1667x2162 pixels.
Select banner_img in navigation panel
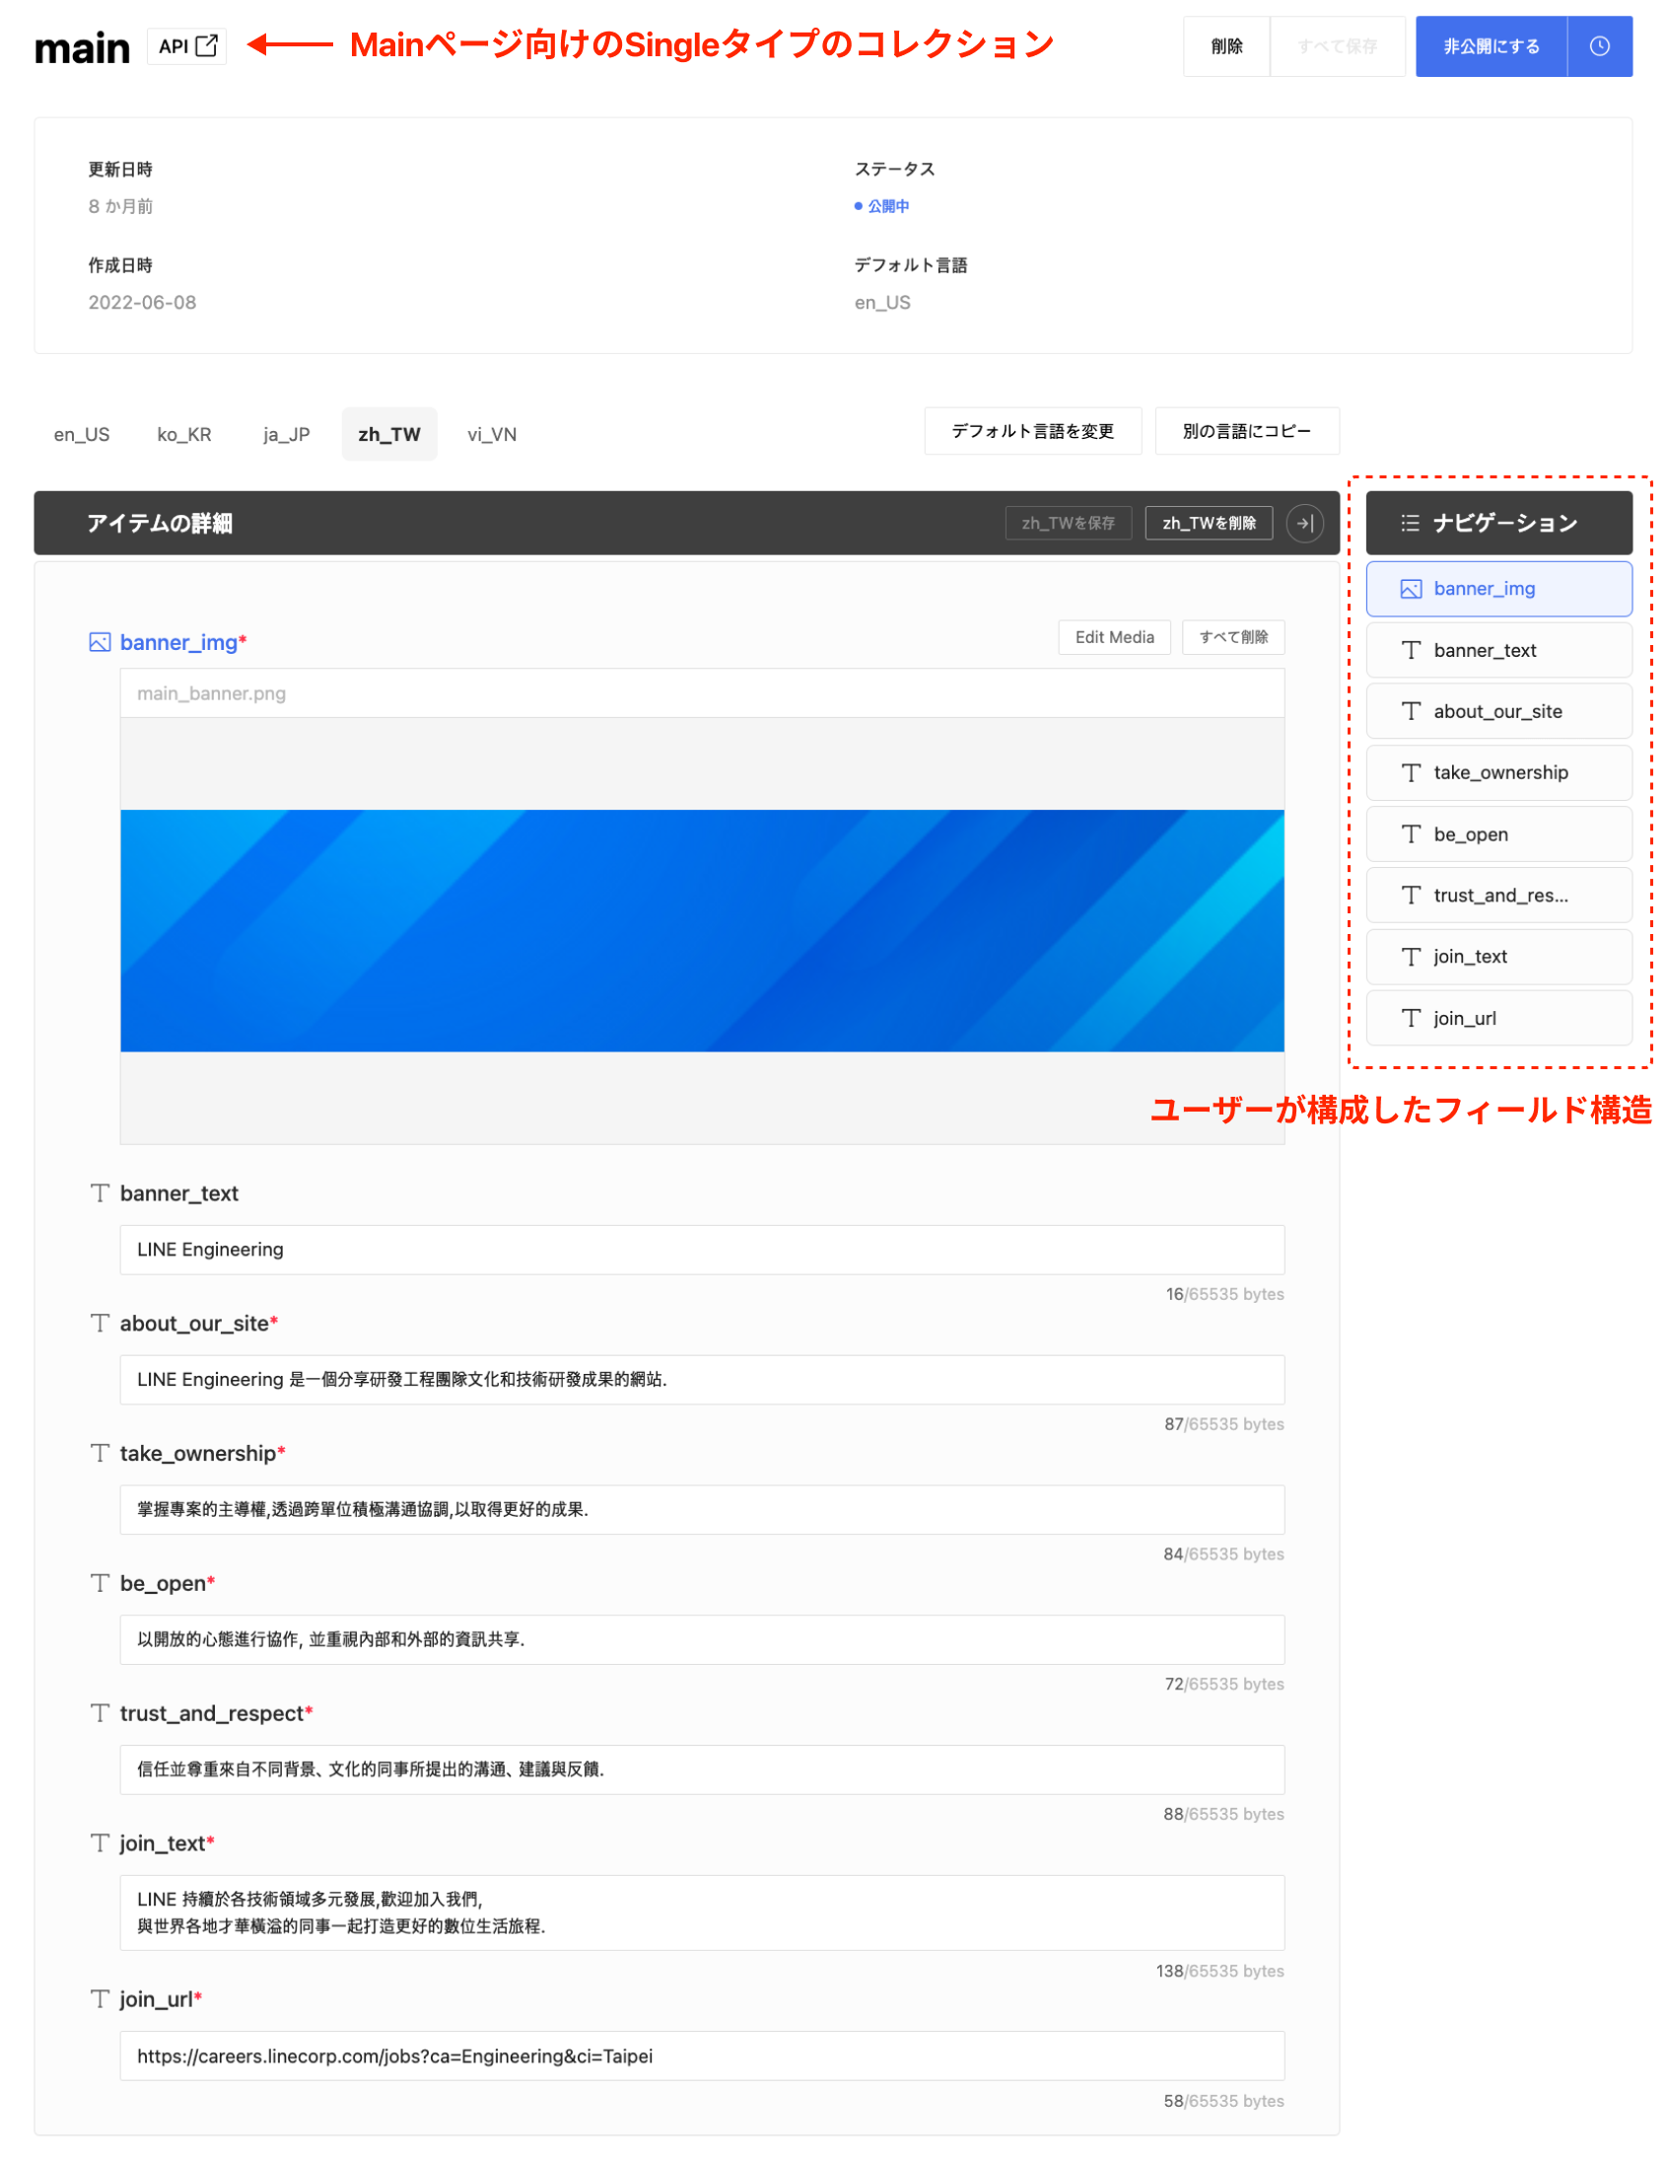[x=1498, y=590]
